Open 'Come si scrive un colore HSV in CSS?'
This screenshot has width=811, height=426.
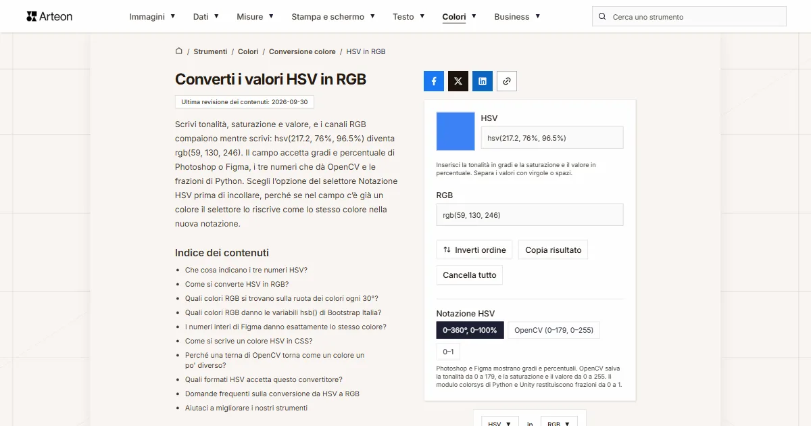point(249,341)
